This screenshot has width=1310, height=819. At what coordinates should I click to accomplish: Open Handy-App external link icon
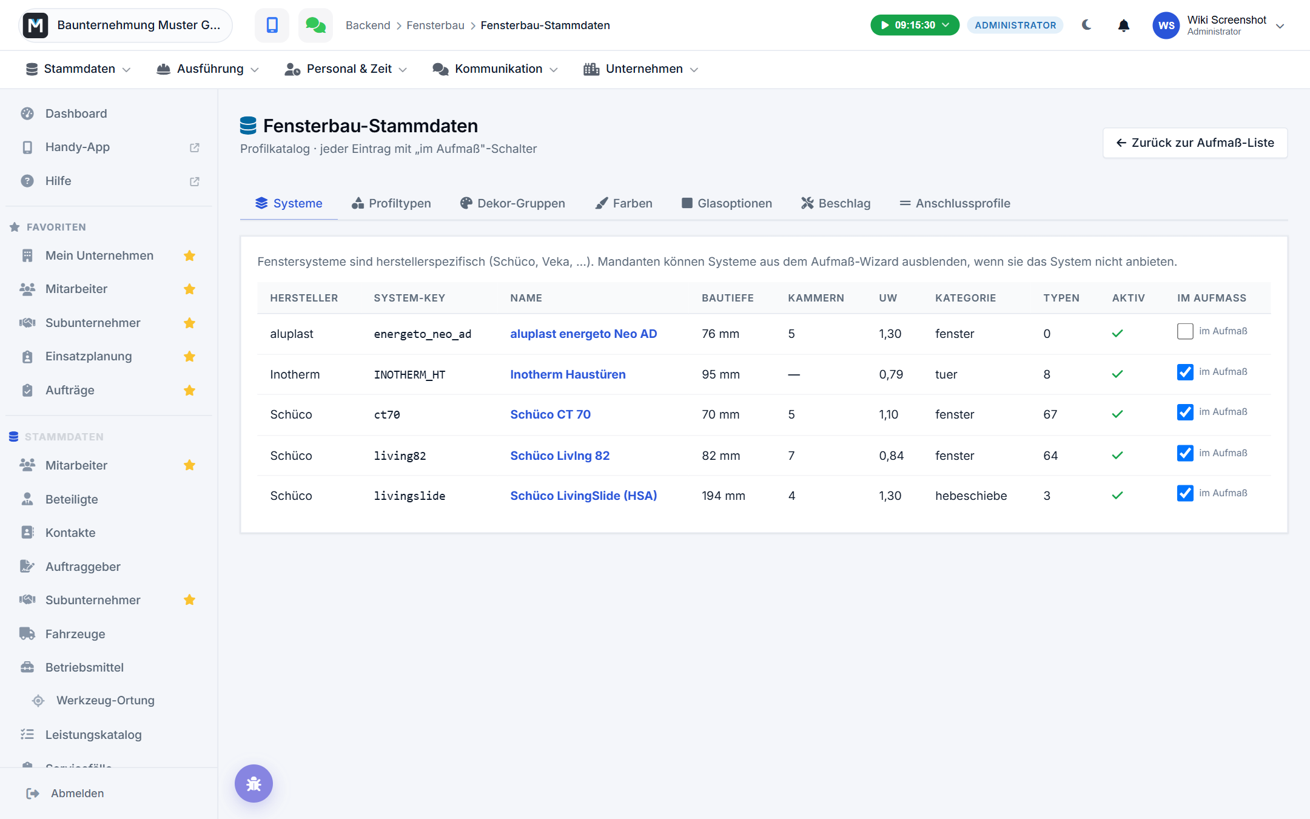[x=195, y=147]
